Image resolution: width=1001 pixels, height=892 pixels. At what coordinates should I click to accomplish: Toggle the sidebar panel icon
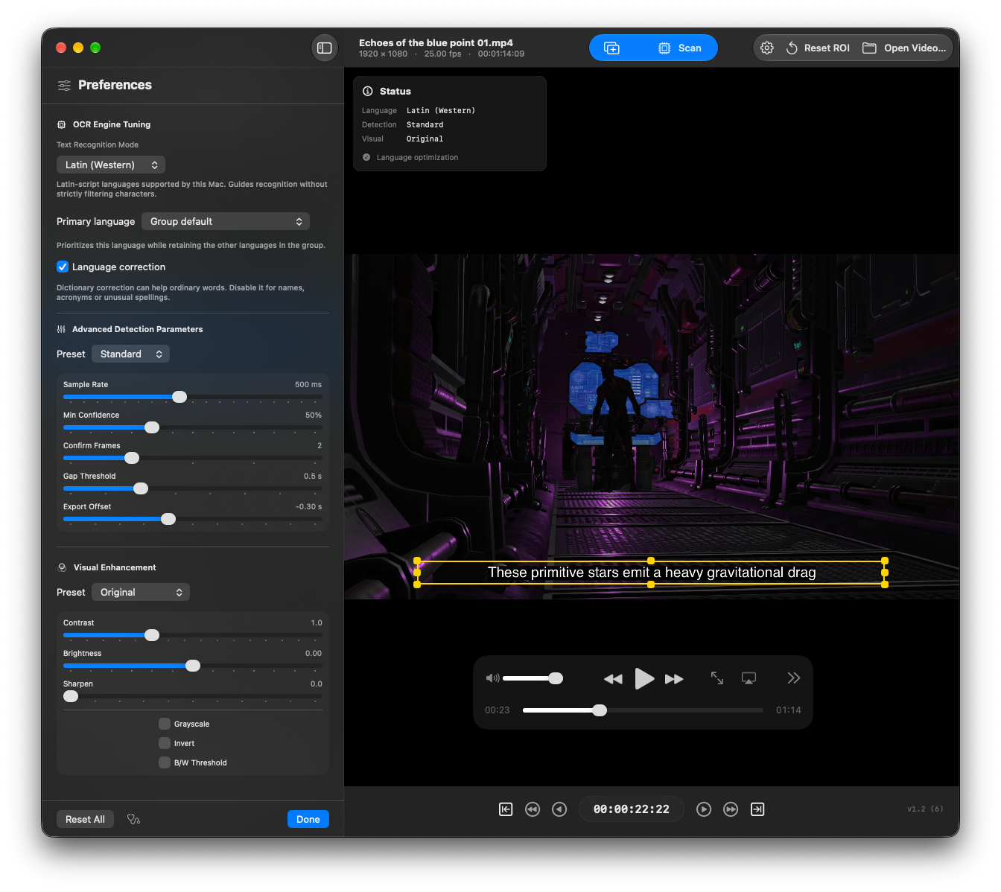(325, 48)
